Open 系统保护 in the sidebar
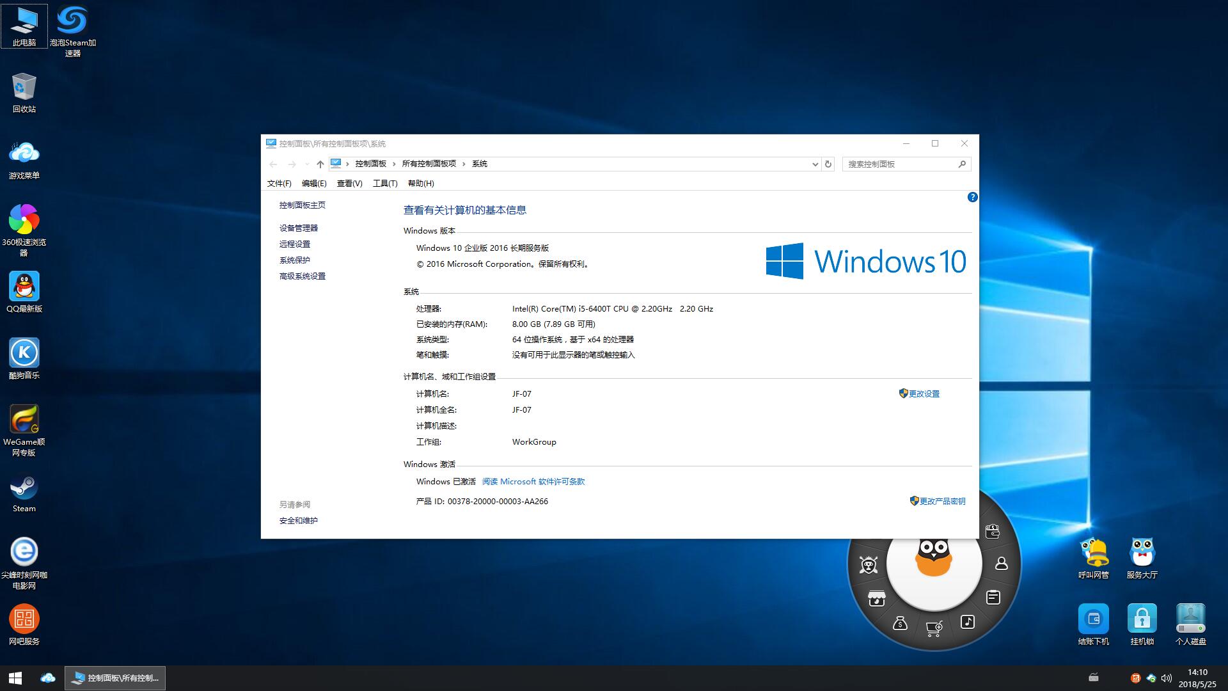This screenshot has width=1228, height=691. (295, 260)
